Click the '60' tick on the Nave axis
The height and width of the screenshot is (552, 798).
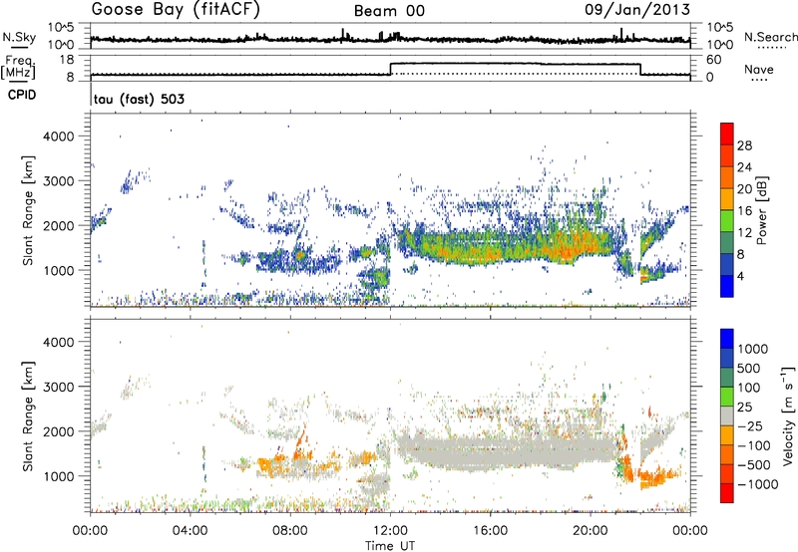[x=713, y=60]
